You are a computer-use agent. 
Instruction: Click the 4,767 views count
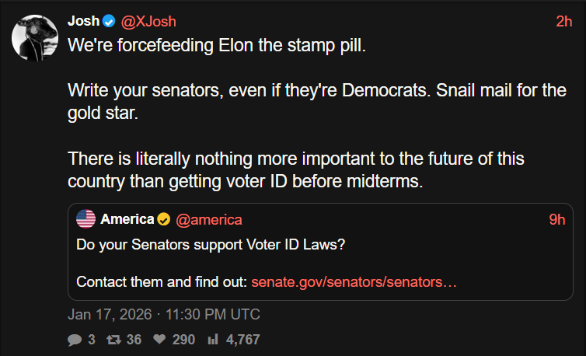(x=242, y=340)
